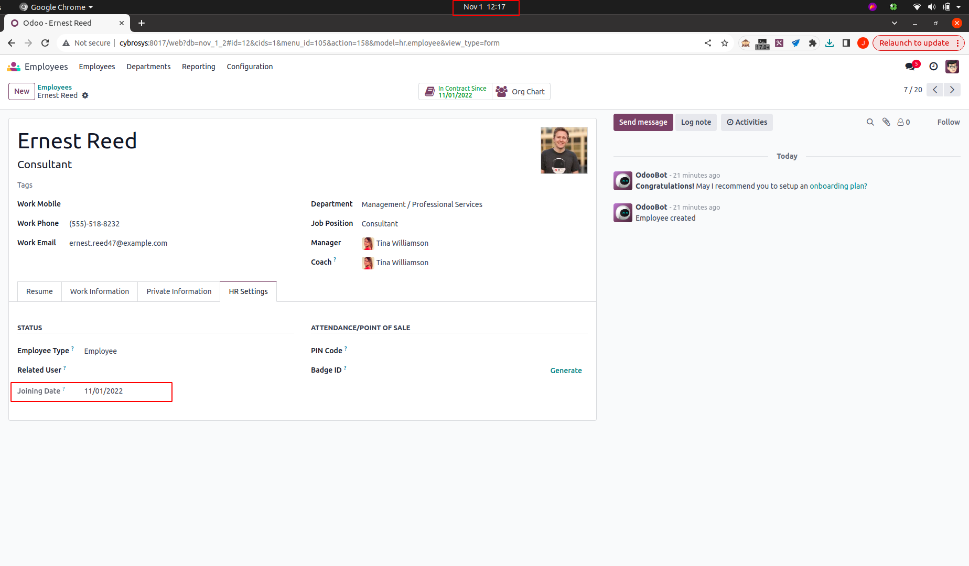Viewport: 969px width, 566px height.
Task: Switch to the Resume tab
Action: [x=39, y=291]
